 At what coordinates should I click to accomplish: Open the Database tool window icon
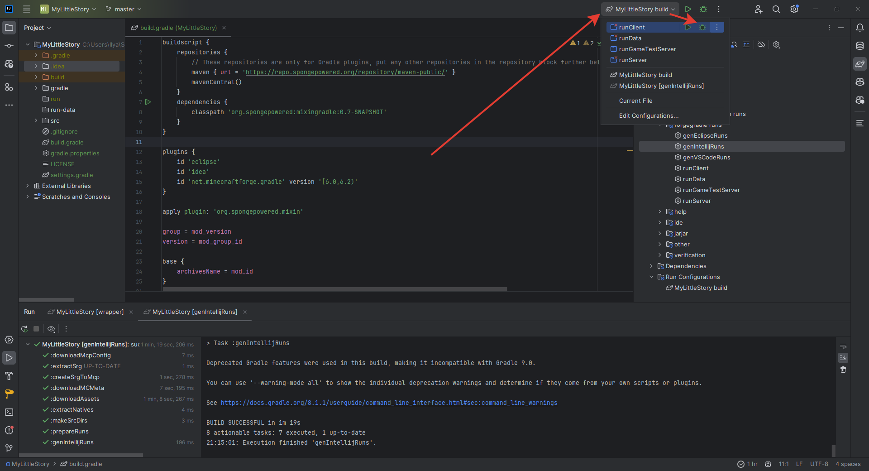(x=860, y=46)
